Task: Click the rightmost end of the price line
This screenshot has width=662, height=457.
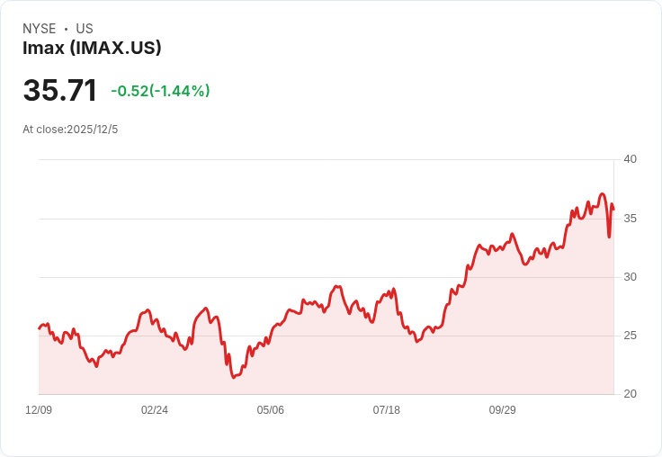Action: click(x=613, y=209)
